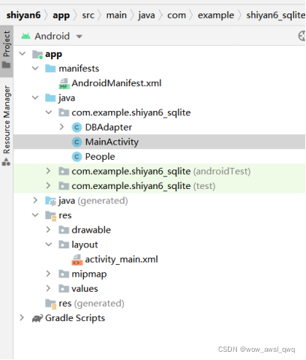Select the com.example.shiyan6_sqlite (androidTest) package

tap(159, 172)
